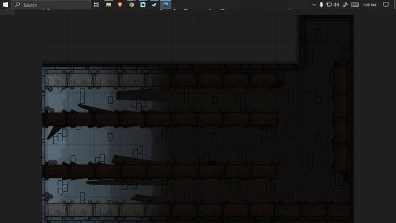Launch Brave browser from the taskbar
This screenshot has height=223, width=396.
pos(120,4)
